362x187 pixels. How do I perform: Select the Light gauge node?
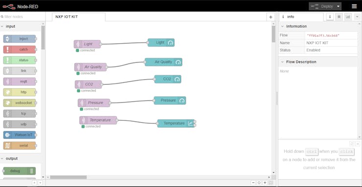(x=161, y=43)
